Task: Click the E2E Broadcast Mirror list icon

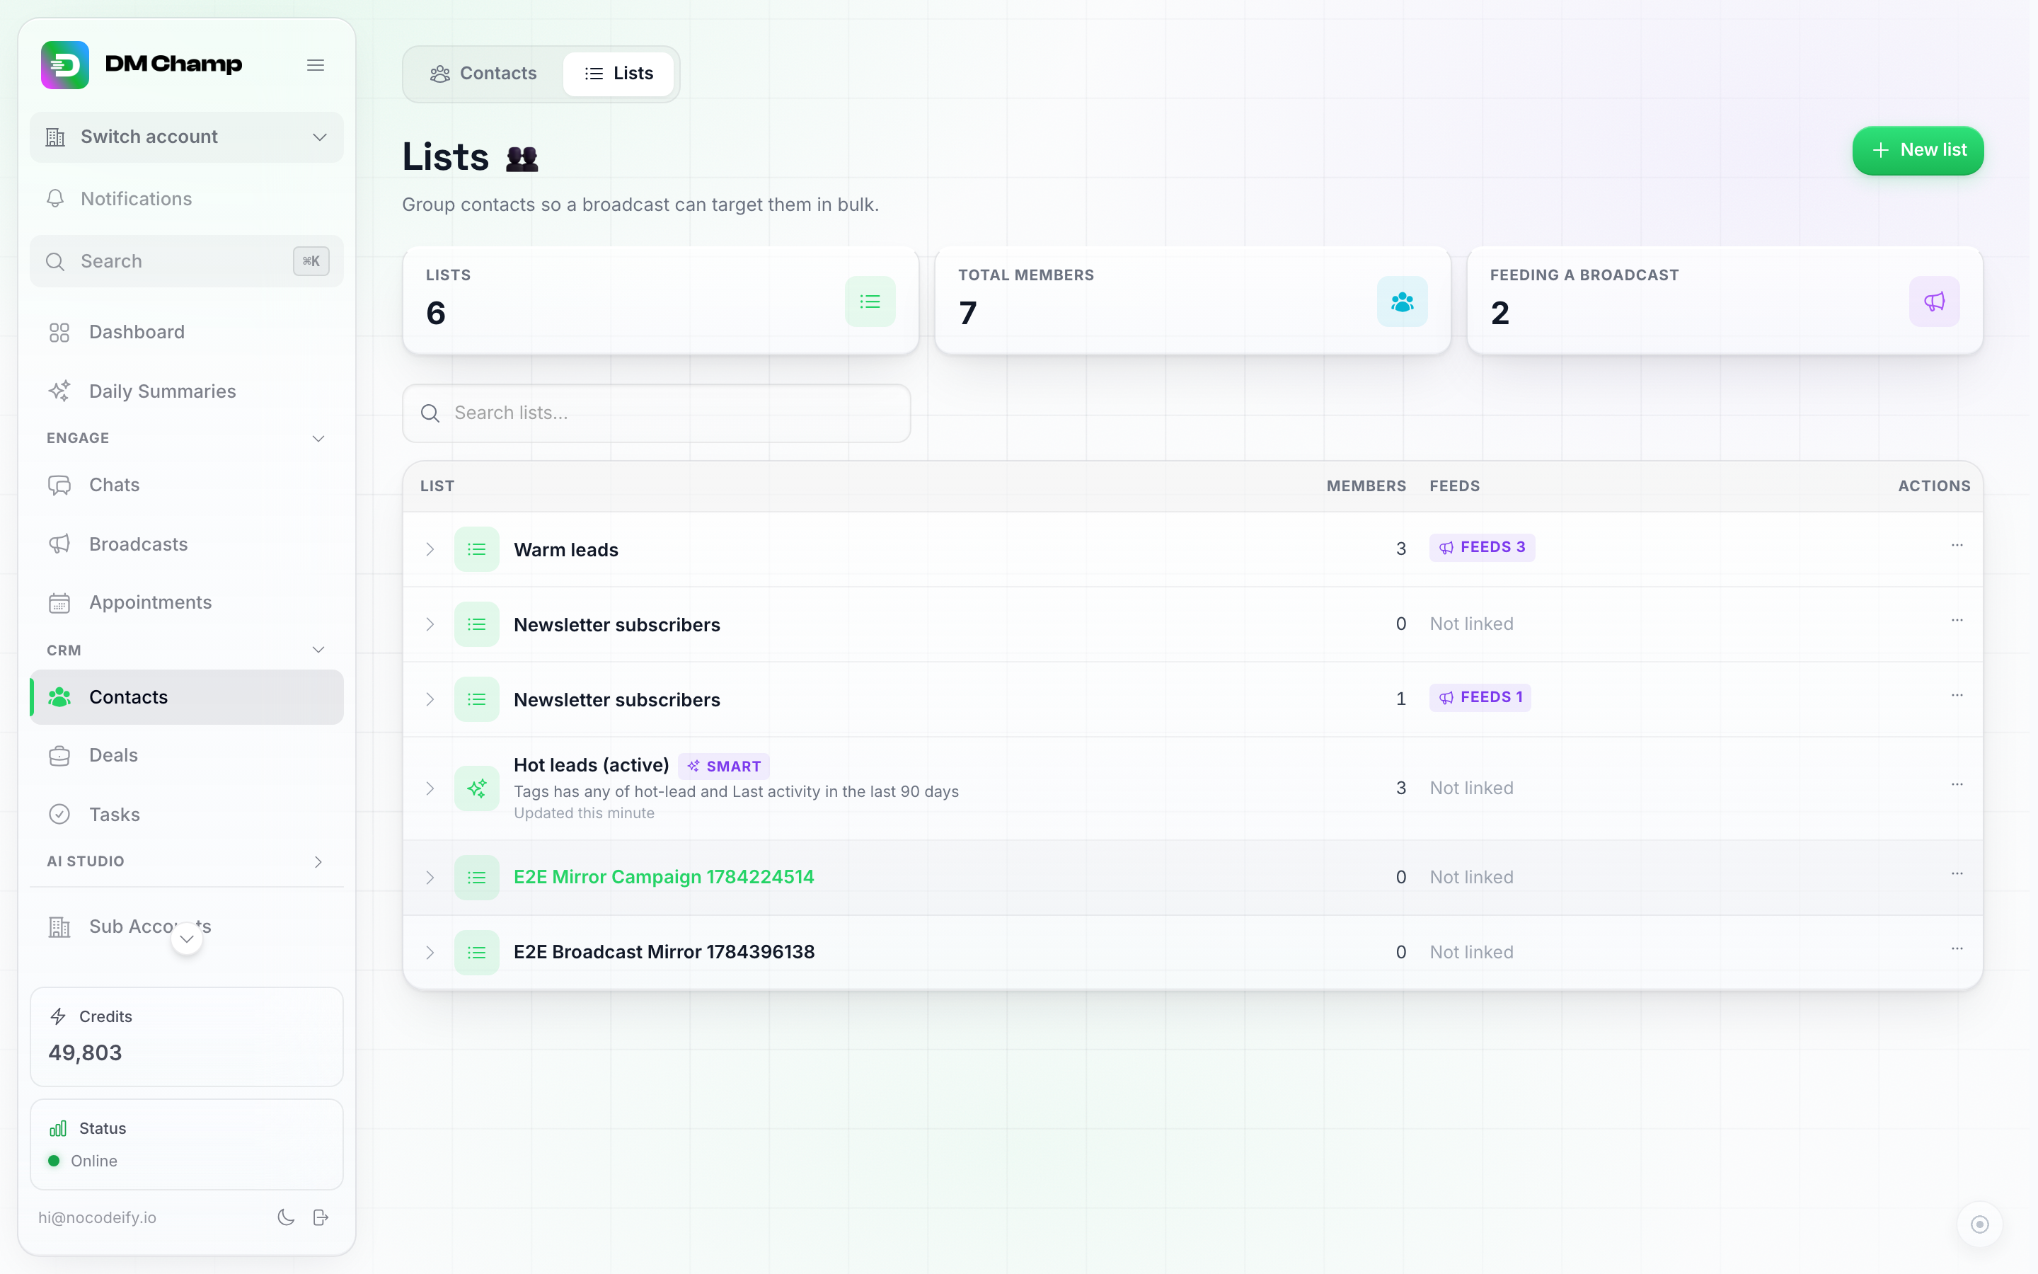Action: tap(477, 952)
